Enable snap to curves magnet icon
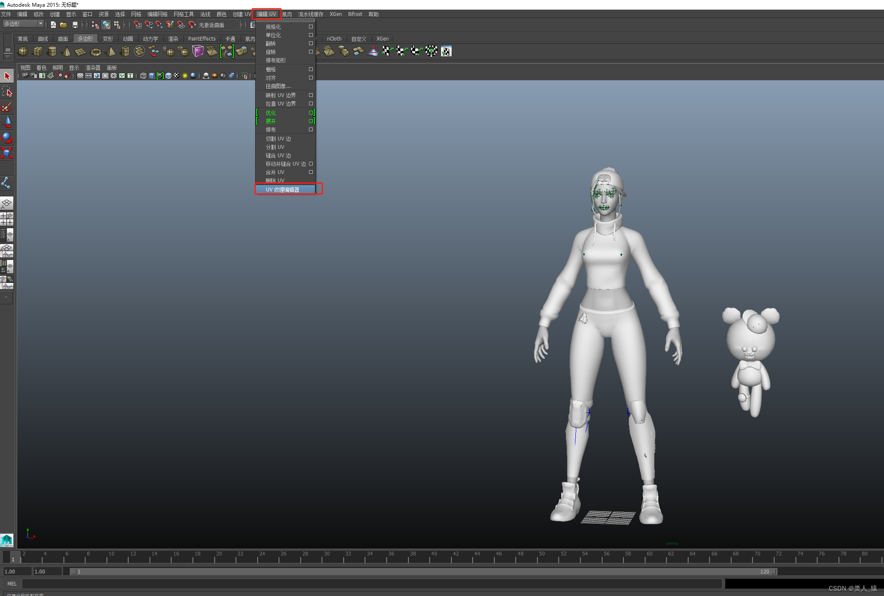The image size is (884, 596). click(x=148, y=25)
